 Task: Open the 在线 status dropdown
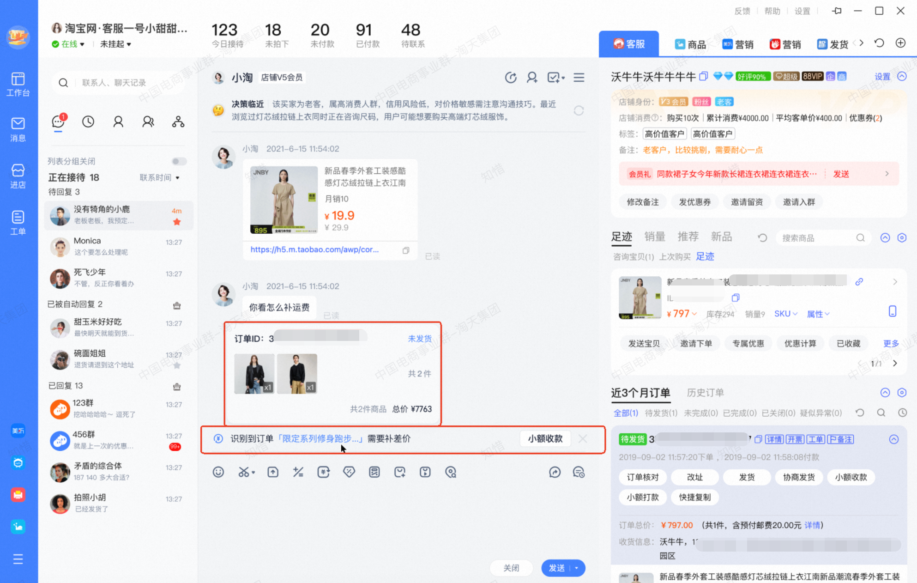(x=68, y=44)
